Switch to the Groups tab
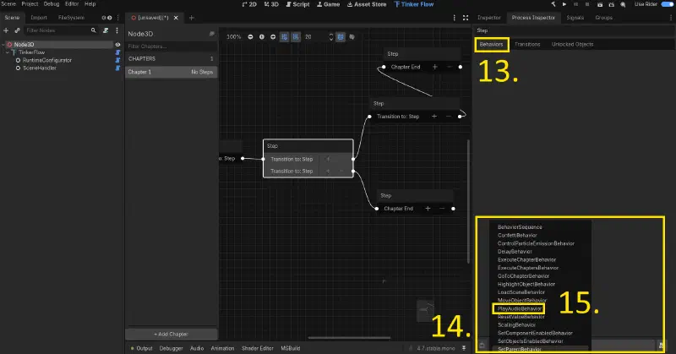Screen dimensions: 676x354 pyautogui.click(x=603, y=18)
